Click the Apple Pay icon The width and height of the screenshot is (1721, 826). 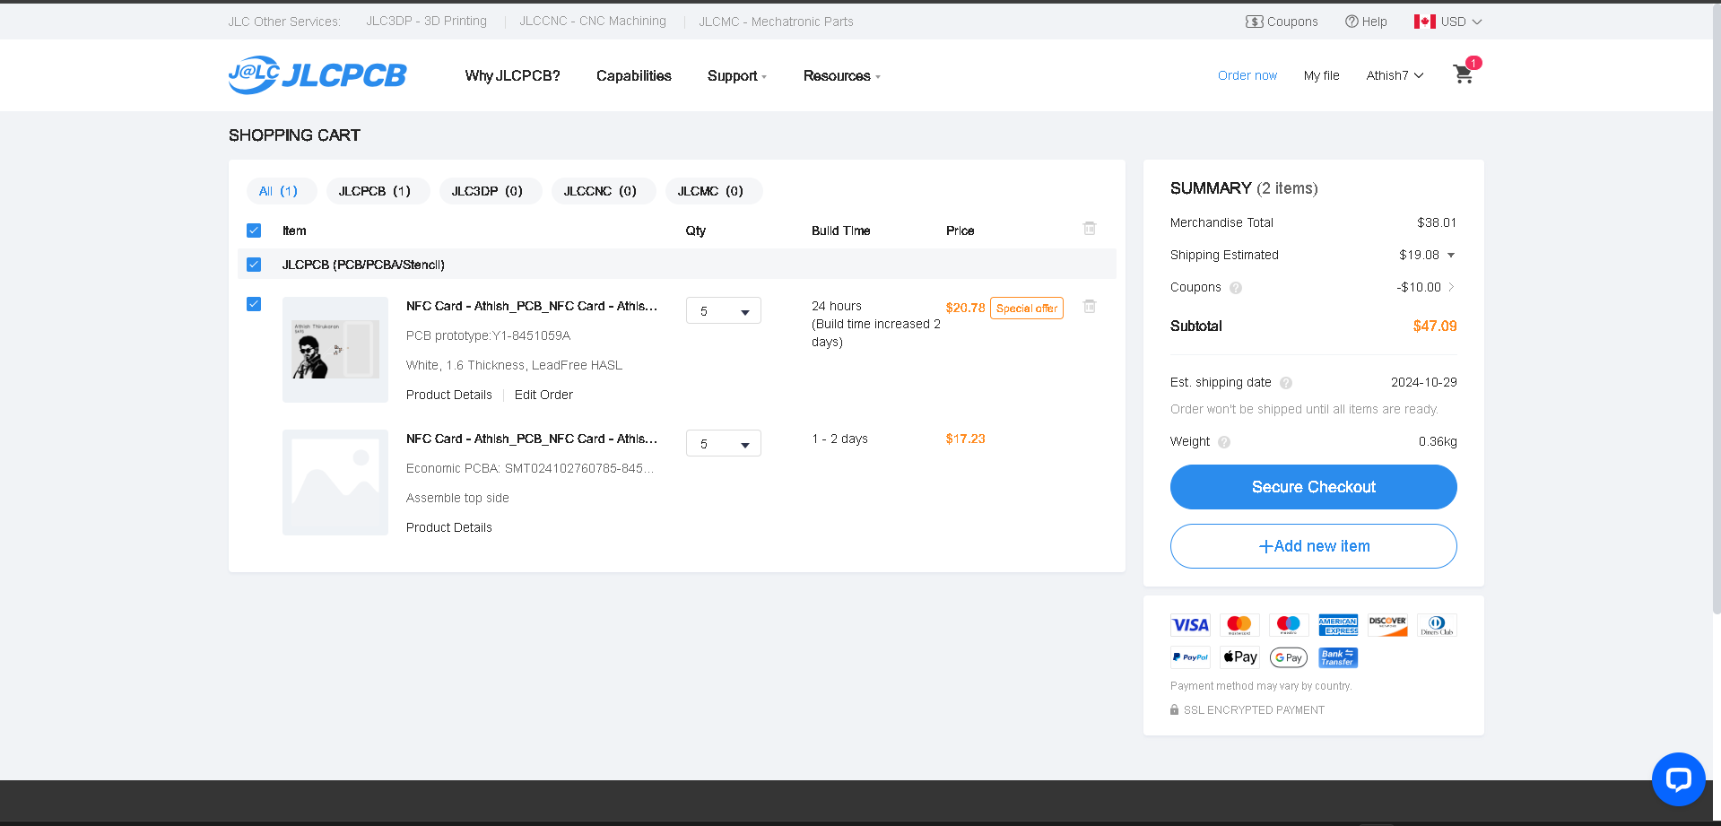coord(1239,657)
